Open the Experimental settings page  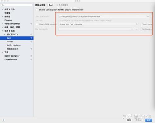[11, 59]
